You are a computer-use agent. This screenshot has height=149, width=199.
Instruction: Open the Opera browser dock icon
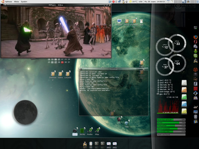coord(195,42)
